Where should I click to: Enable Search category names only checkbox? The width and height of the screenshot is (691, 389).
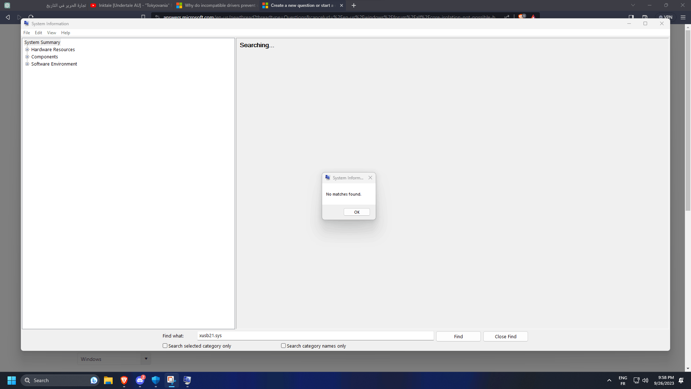(x=284, y=346)
